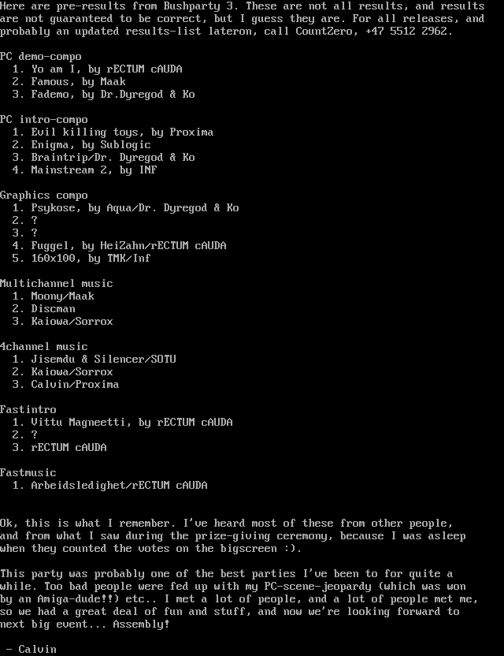The width and height of the screenshot is (504, 656).
Task: Select the PC intro-compo heading
Action: coord(44,120)
